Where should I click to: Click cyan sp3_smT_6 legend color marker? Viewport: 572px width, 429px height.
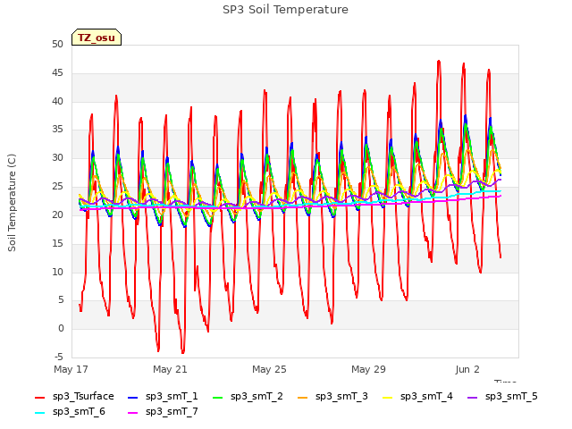(39, 413)
